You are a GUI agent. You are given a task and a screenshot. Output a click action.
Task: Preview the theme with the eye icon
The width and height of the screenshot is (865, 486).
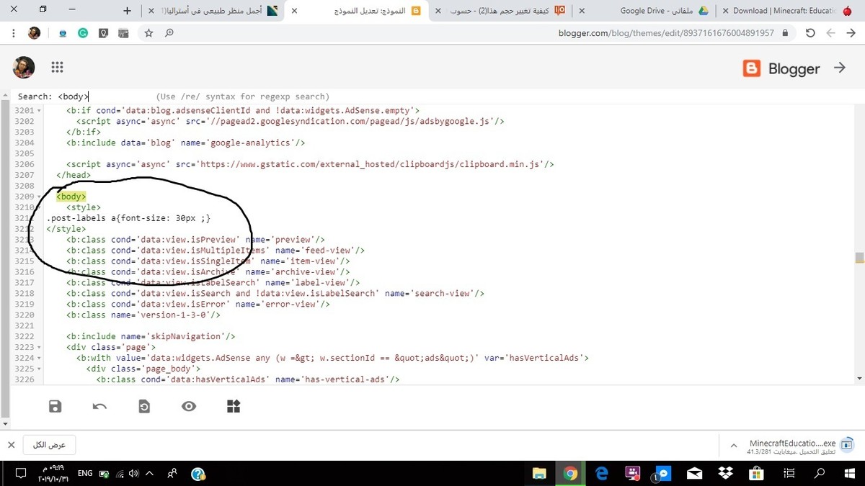click(x=189, y=406)
